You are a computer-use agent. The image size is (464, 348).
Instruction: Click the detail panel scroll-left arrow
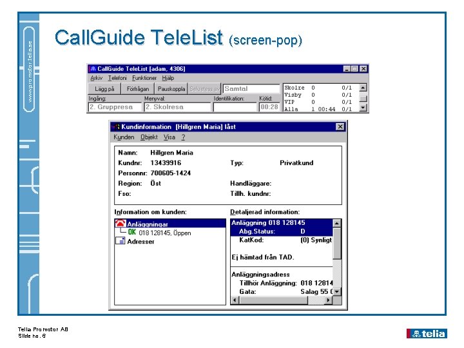click(235, 300)
